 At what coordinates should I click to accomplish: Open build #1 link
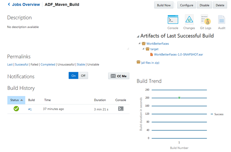point(30,109)
